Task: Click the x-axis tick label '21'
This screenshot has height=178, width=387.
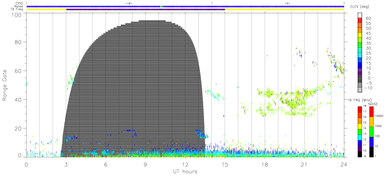Action: pos(304,165)
